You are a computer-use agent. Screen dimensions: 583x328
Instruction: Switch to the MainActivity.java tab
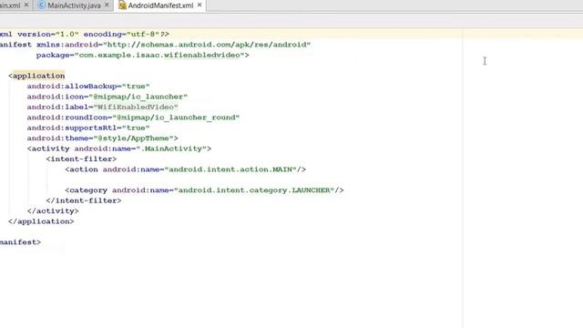(74, 5)
